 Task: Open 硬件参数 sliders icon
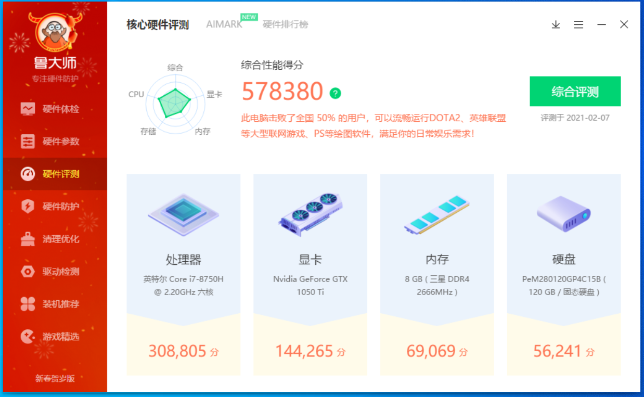pos(28,142)
